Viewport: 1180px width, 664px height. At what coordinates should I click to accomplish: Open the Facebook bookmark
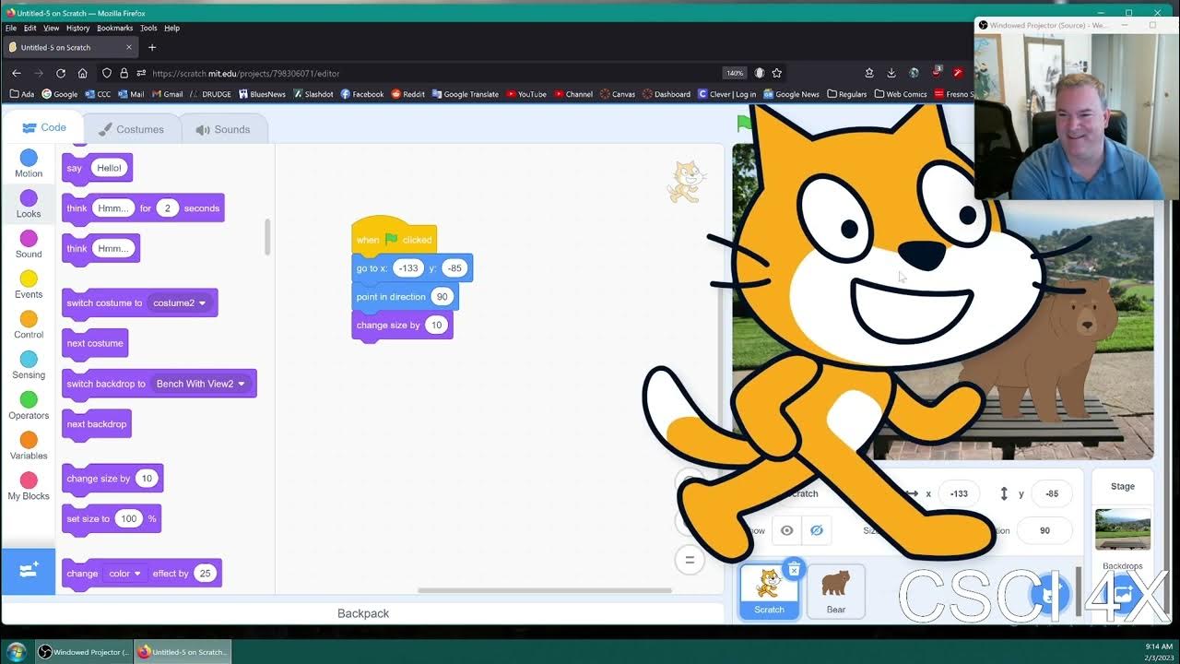pyautogui.click(x=362, y=94)
